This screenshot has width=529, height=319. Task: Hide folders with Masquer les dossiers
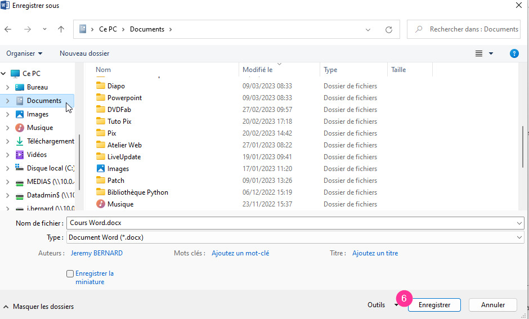[x=38, y=307]
